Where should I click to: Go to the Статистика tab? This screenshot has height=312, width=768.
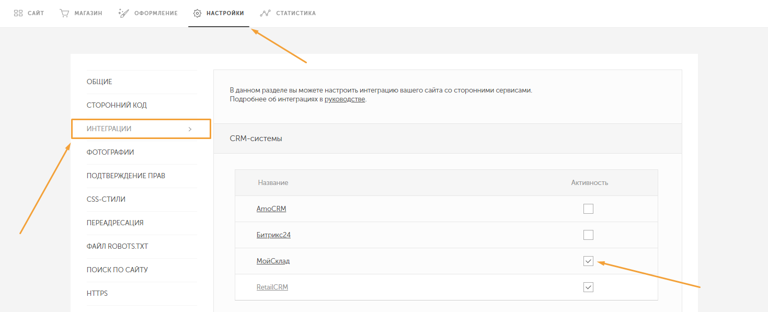click(288, 13)
